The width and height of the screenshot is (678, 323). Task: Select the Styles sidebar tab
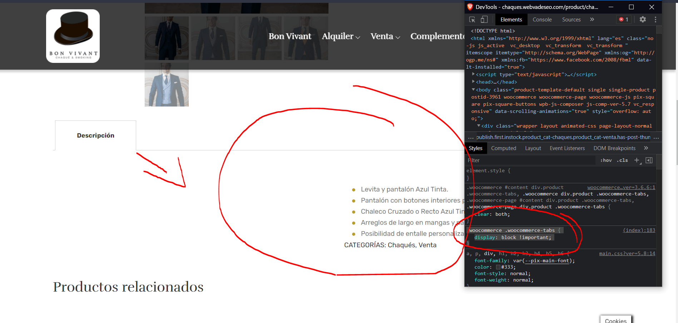coord(475,148)
